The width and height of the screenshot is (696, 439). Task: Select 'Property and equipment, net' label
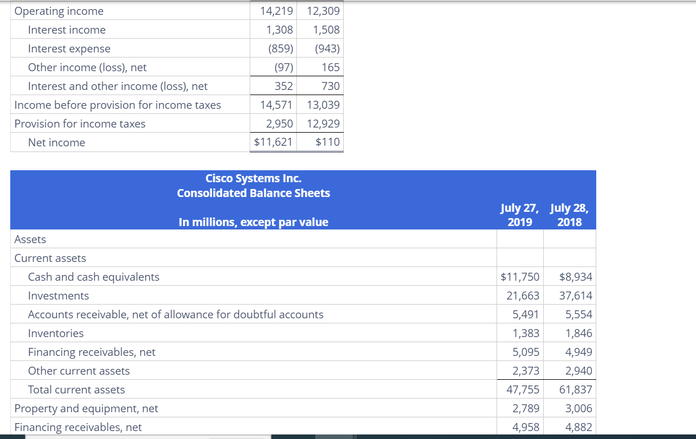[86, 408]
